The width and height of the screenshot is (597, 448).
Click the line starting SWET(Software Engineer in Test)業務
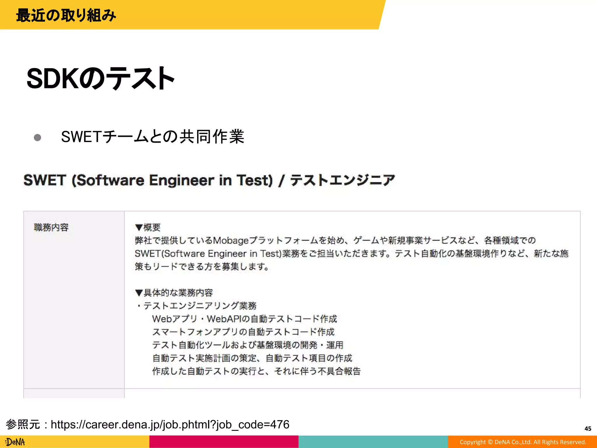(x=352, y=253)
